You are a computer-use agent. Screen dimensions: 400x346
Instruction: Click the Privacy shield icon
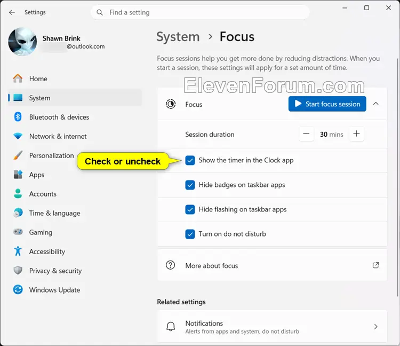tap(18, 270)
